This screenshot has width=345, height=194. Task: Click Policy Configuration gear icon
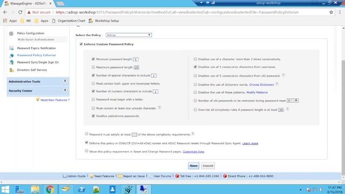pyautogui.click(x=11, y=33)
